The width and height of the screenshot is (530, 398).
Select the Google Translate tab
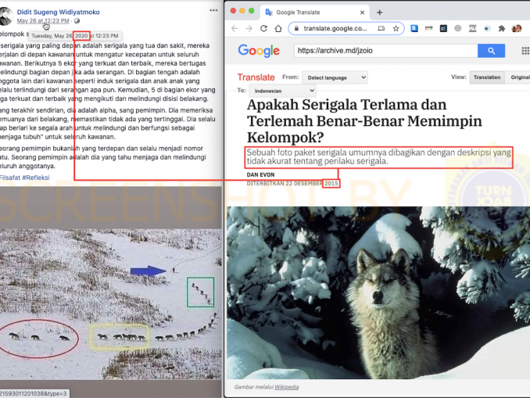314,13
